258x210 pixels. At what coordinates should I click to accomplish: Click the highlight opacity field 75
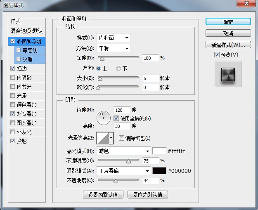(x=151, y=160)
